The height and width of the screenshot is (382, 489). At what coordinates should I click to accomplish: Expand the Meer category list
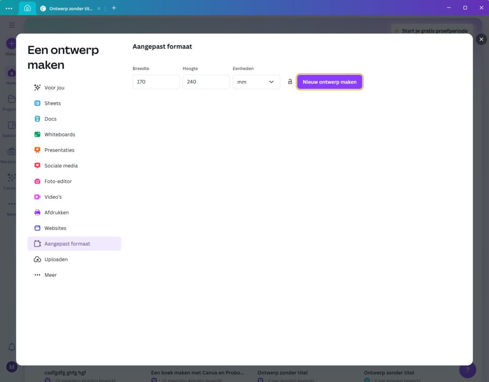point(50,275)
